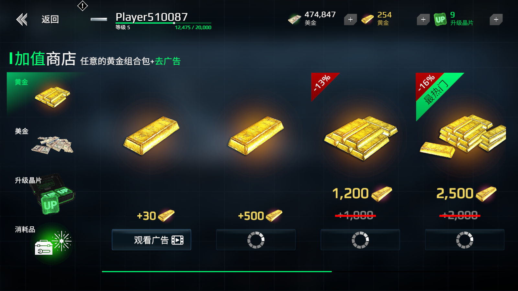The image size is (518, 291).
Task: Click the buy button under 1,200 gold pack
Action: 360,240
